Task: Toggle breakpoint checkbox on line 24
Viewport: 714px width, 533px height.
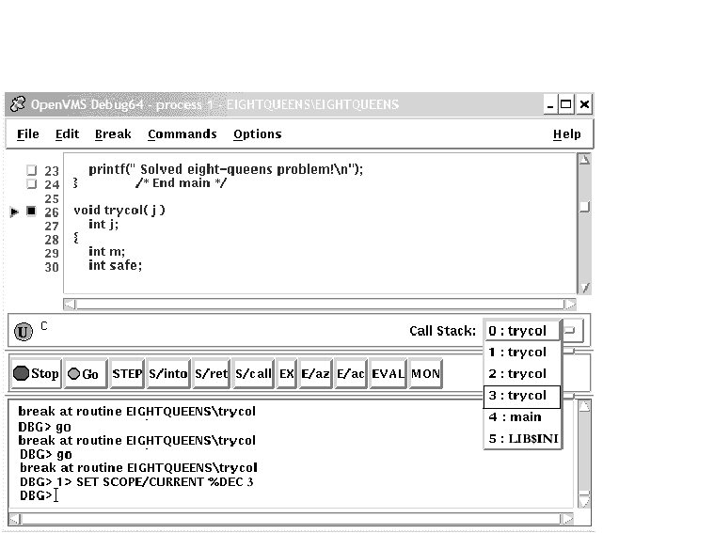Action: [31, 184]
